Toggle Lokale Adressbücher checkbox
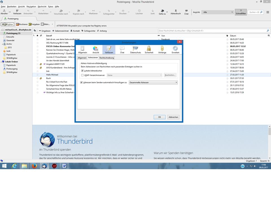Screen dimensions: 271x203 [x=82, y=70]
